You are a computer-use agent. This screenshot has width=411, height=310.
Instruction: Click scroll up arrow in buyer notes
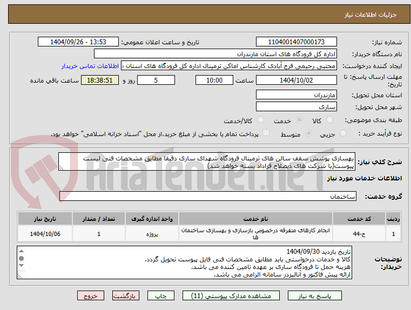click(x=22, y=251)
